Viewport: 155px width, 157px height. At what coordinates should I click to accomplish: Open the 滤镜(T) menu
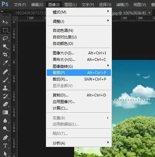coord(122,5)
